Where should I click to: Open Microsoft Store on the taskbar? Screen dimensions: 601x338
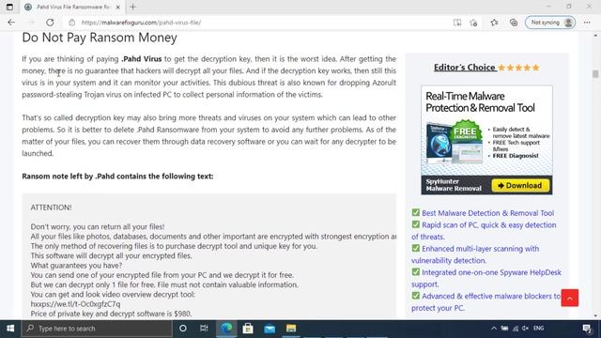[248, 329]
